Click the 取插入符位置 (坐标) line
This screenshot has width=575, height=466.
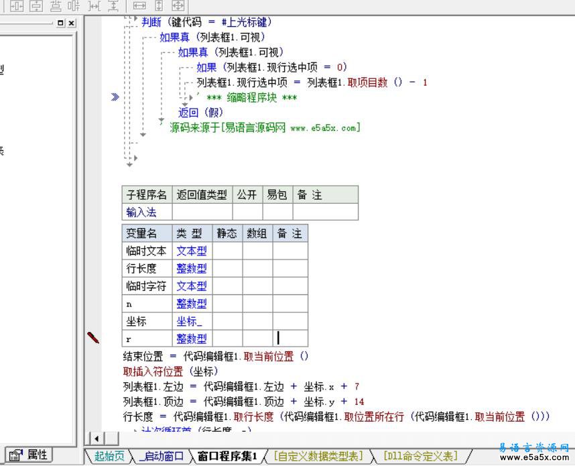point(171,371)
